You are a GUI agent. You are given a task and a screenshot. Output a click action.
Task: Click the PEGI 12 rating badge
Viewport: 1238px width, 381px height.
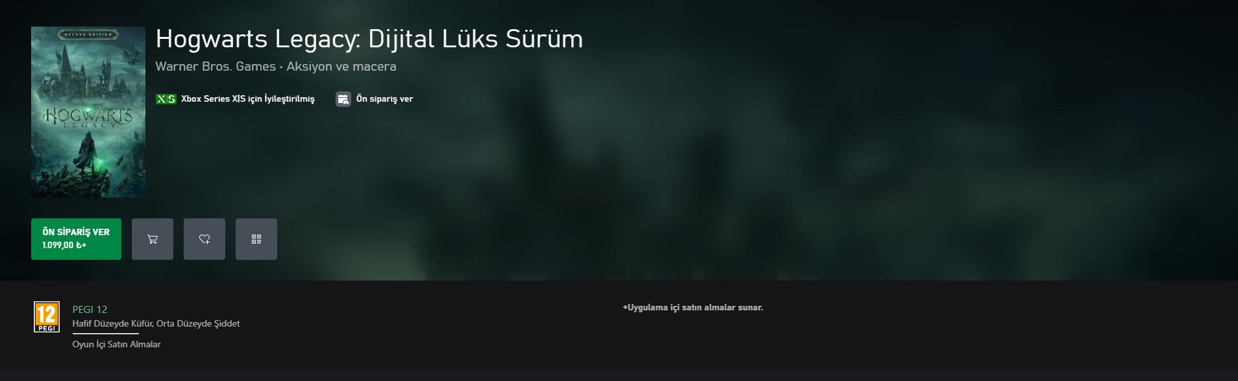tap(47, 317)
